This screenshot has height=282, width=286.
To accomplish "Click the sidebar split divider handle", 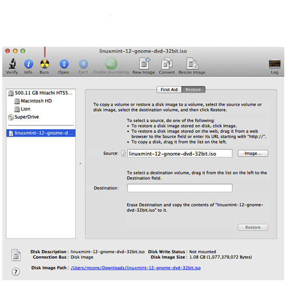I will (81, 164).
